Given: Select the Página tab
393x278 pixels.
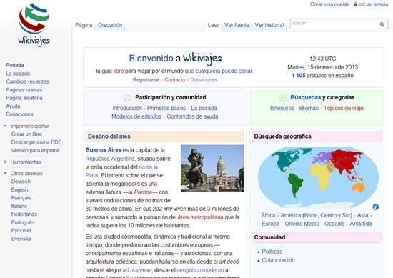Looking at the screenshot, I should pos(84,25).
